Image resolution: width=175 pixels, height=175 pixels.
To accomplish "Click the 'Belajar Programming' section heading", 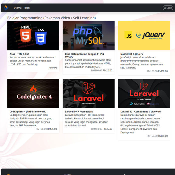I will click(x=51, y=18).
